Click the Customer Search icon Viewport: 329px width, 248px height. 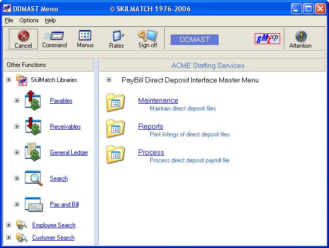tap(22, 238)
